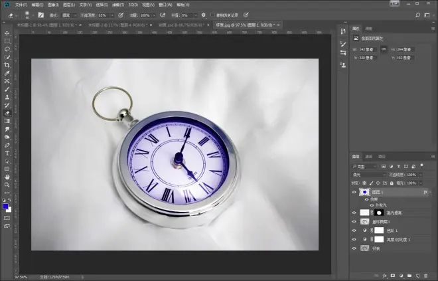
Task: Click the add layer style fx icon
Action: [x=385, y=276]
